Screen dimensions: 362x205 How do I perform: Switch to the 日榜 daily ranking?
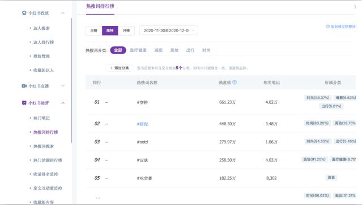[x=93, y=30]
